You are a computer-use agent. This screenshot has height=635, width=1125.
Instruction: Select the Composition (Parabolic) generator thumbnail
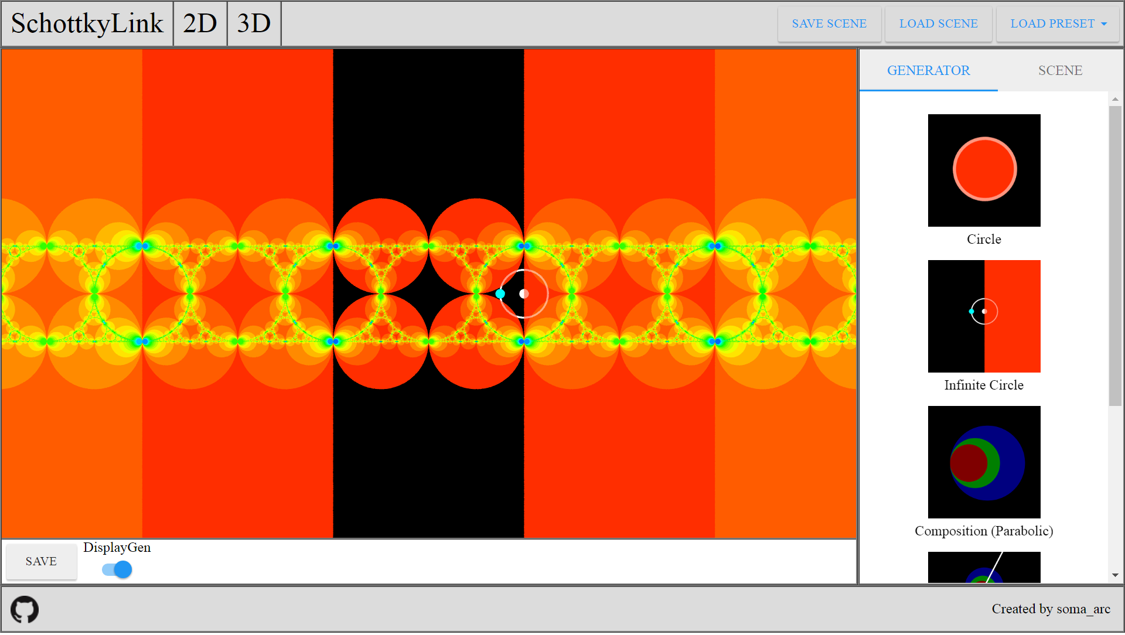984,463
